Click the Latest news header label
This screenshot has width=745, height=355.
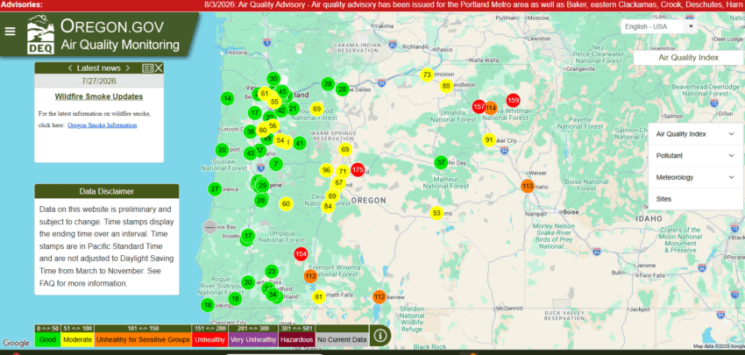coord(99,68)
